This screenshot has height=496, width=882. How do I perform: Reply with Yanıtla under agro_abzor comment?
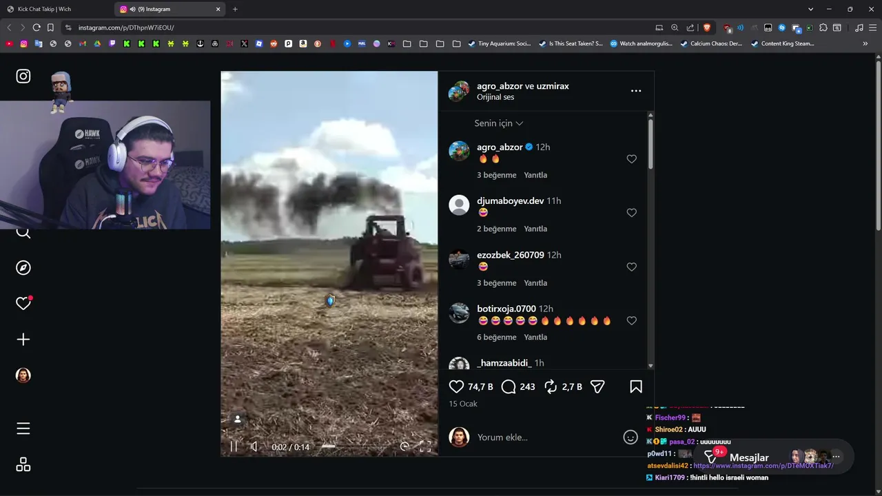535,175
